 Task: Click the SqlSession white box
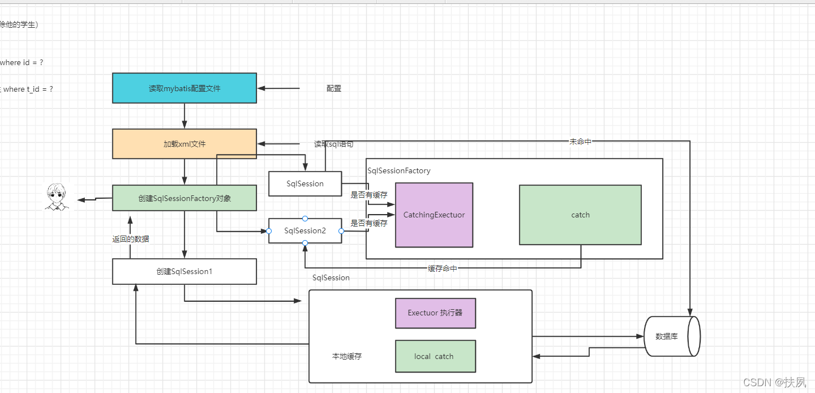point(305,183)
